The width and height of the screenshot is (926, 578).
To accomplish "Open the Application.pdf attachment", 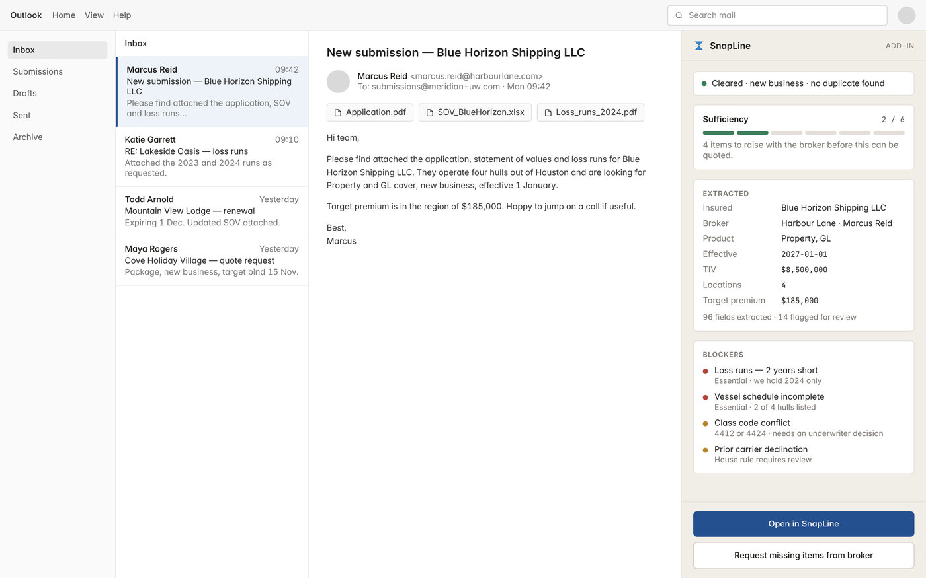I will point(370,112).
